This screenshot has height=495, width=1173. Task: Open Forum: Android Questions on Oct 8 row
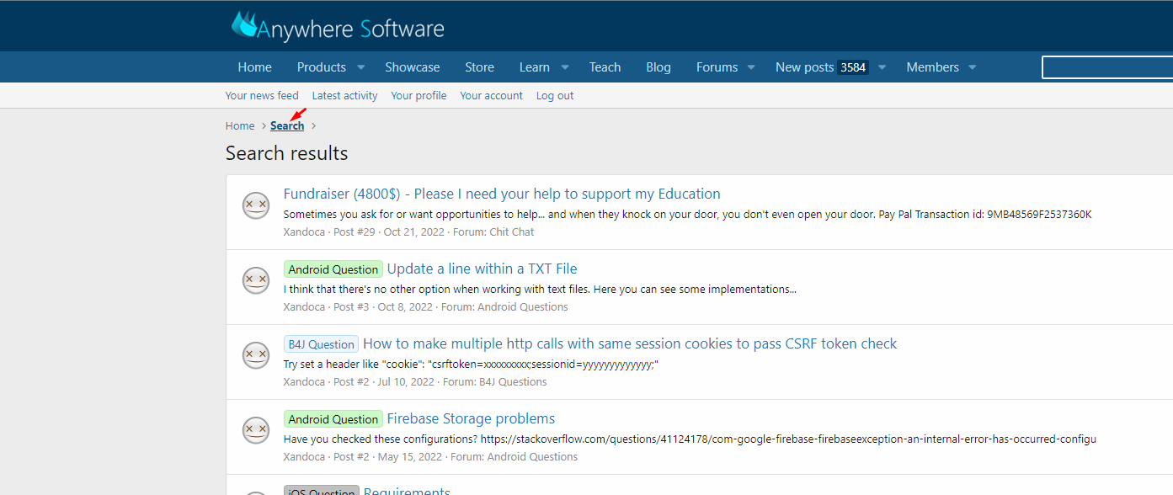click(504, 306)
